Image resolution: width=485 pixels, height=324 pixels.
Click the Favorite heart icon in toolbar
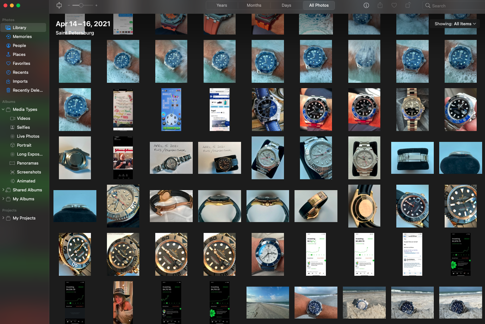pyautogui.click(x=394, y=5)
